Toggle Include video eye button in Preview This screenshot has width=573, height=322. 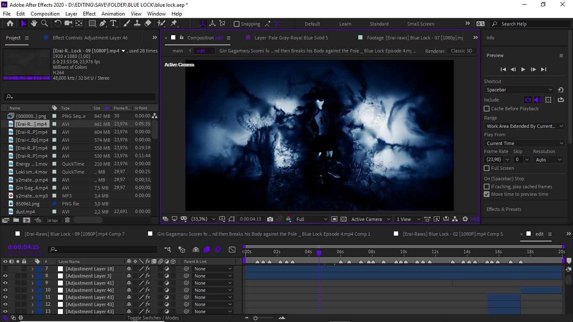pyautogui.click(x=528, y=100)
